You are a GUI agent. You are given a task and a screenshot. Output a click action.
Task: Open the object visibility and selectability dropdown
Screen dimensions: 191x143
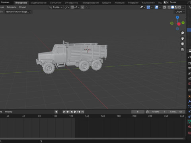point(143,7)
